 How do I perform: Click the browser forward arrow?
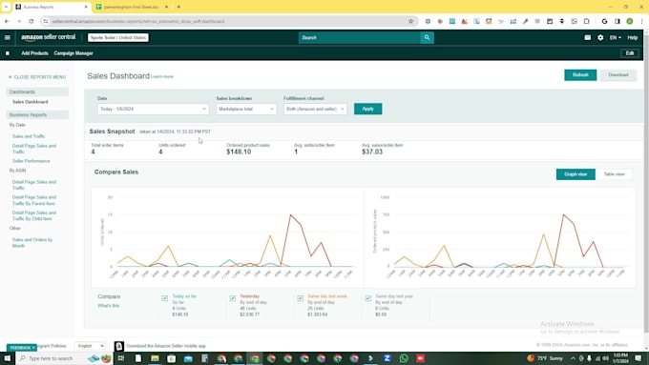point(19,21)
